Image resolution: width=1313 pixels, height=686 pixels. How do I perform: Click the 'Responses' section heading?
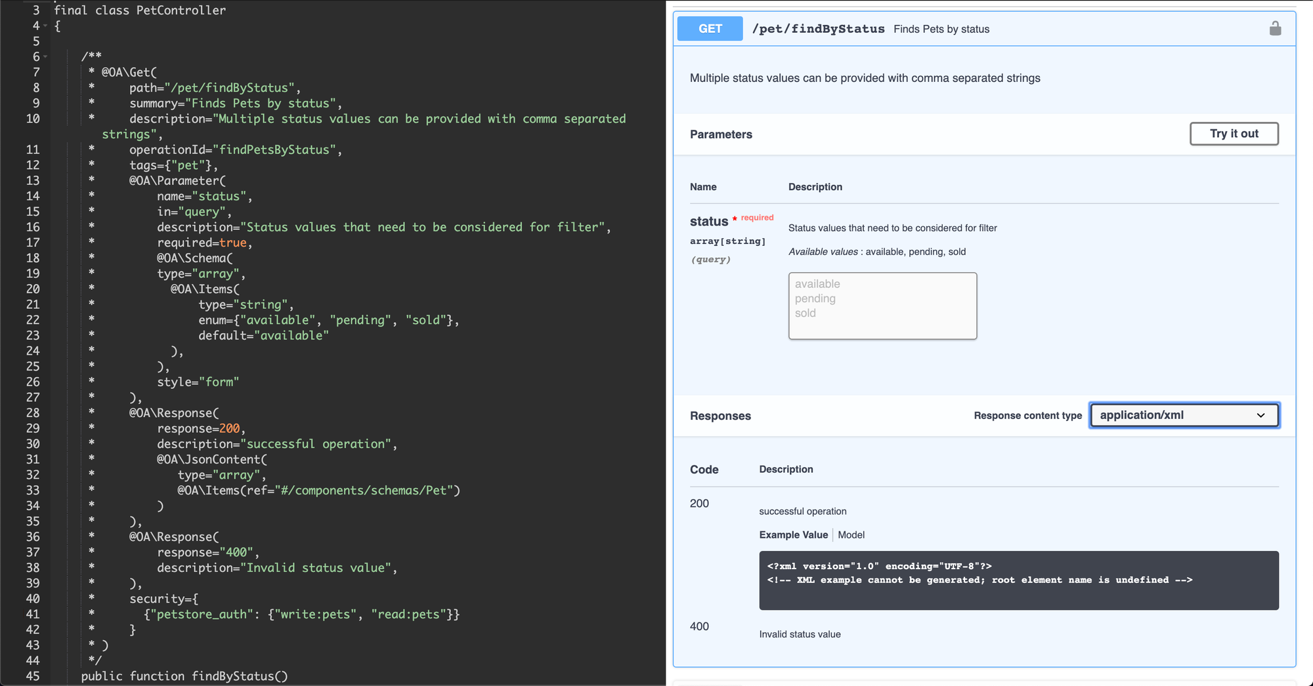click(x=720, y=416)
